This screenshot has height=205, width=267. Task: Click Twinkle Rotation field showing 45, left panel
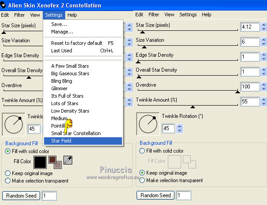(x=34, y=129)
